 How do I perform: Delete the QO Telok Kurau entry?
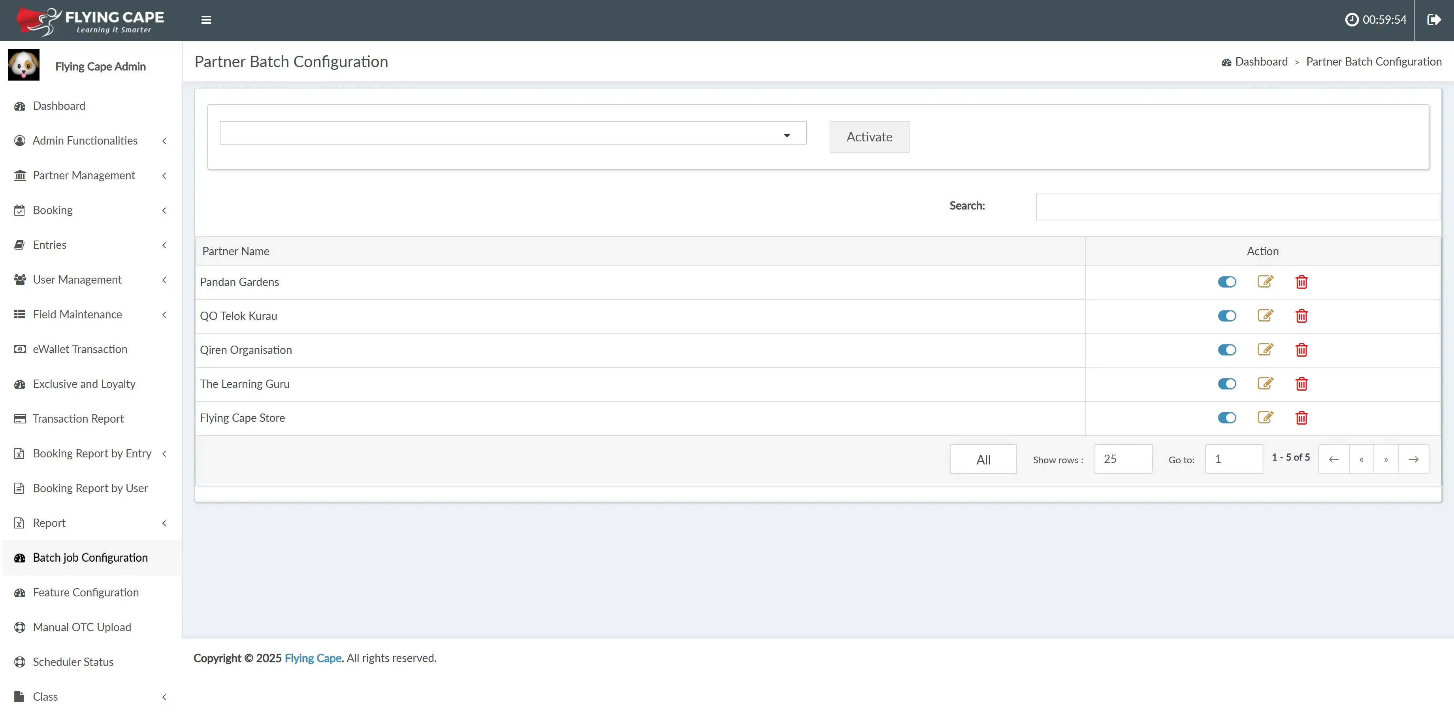coord(1301,316)
